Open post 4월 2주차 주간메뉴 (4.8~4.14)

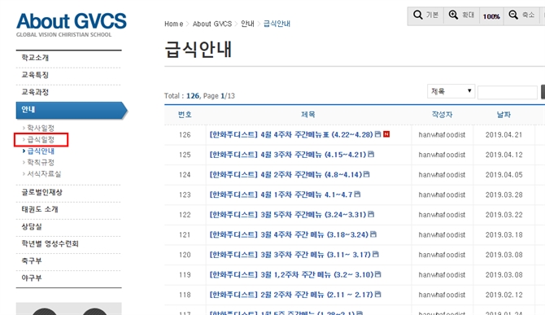coord(286,174)
